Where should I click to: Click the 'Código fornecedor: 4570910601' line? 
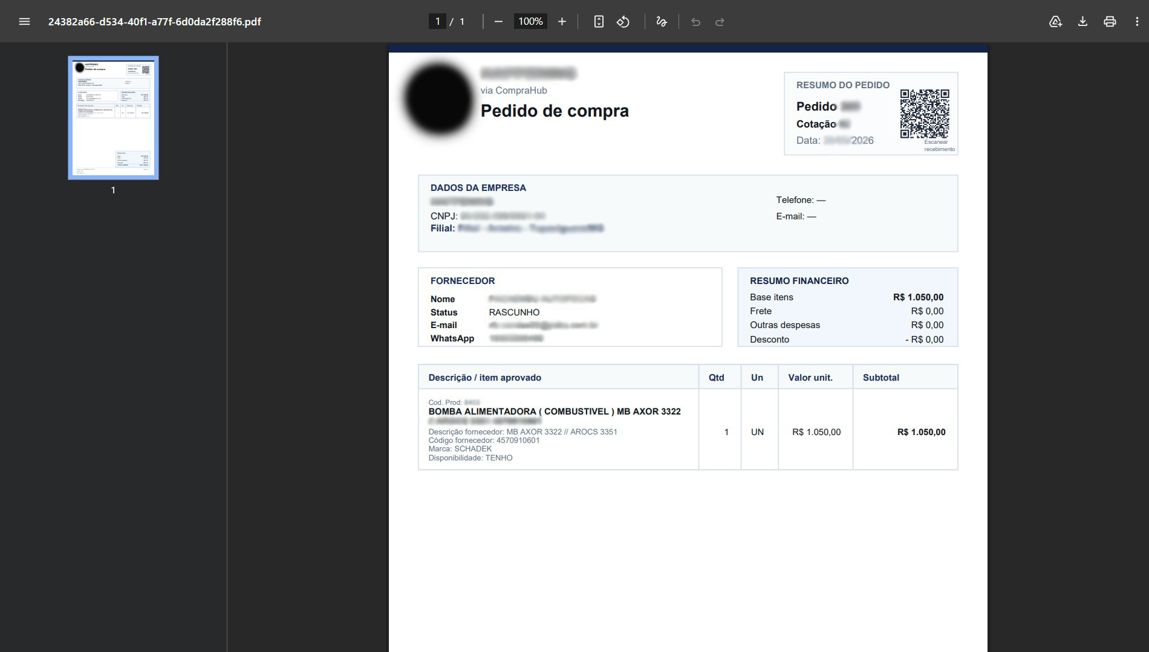pyautogui.click(x=484, y=441)
